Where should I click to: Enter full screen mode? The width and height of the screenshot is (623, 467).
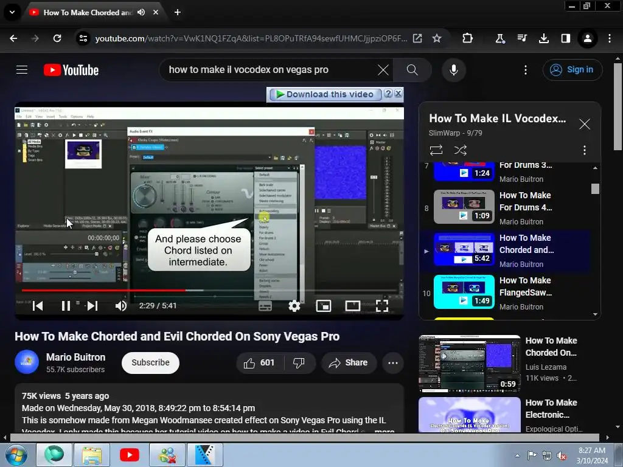382,306
